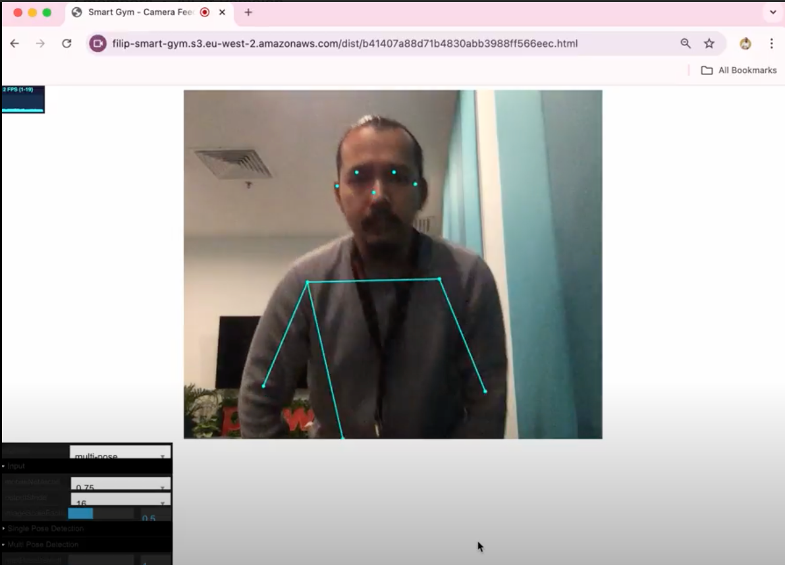
Task: Open the outputStride 16 dropdown
Action: click(120, 502)
